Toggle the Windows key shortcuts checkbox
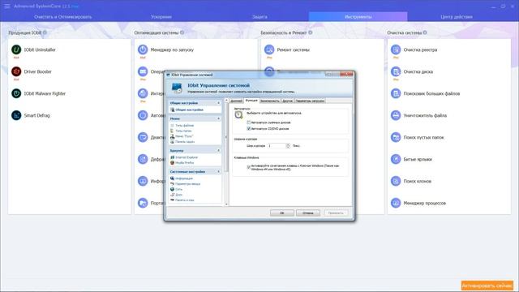519x292 pixels. tap(249, 167)
